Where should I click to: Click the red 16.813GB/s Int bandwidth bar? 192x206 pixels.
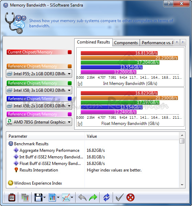pyautogui.click(x=119, y=53)
